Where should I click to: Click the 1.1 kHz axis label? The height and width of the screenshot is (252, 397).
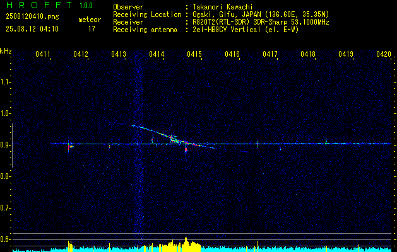[x=5, y=82]
